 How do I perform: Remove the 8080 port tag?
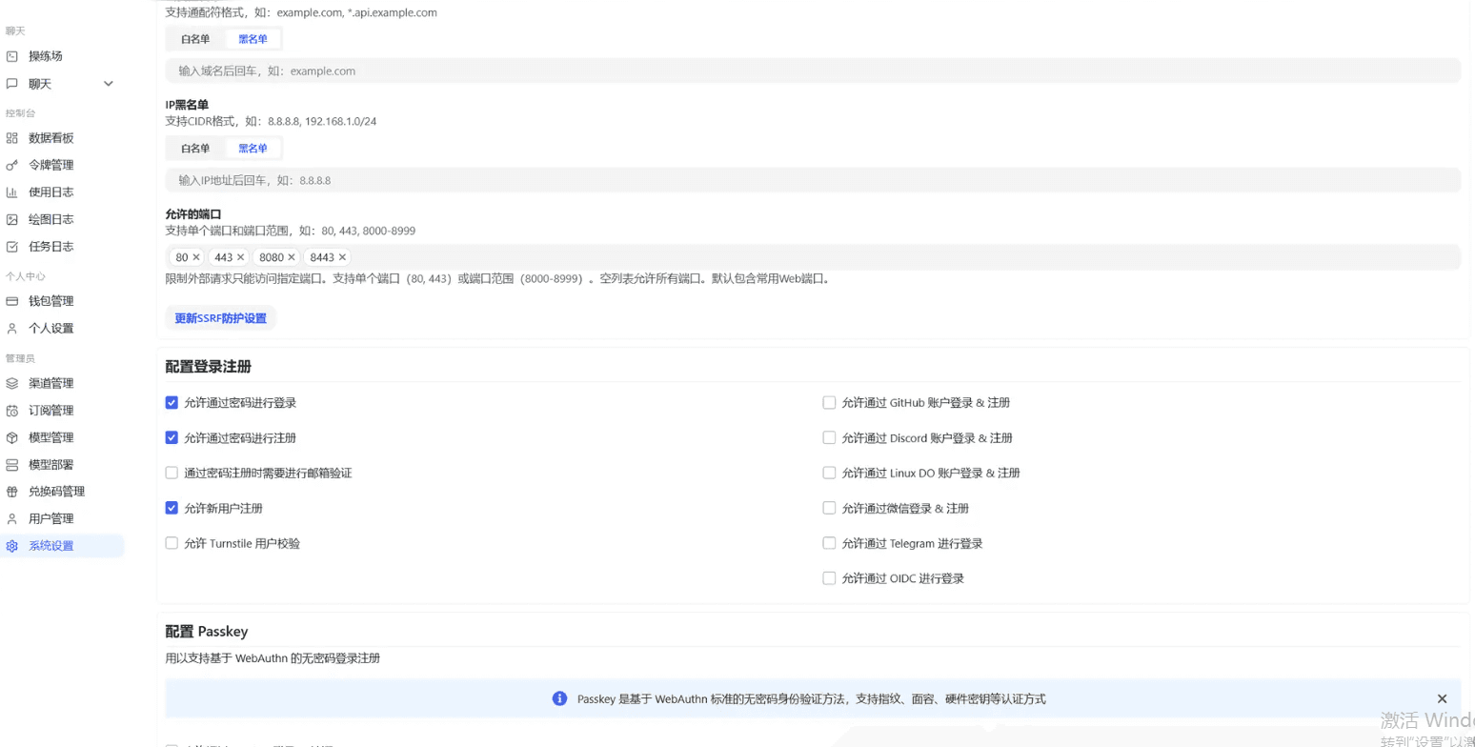[x=292, y=257]
